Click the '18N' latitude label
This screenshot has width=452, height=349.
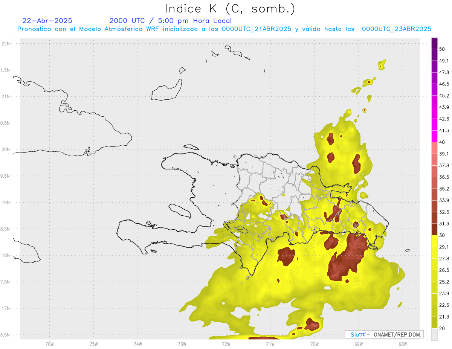point(6,255)
